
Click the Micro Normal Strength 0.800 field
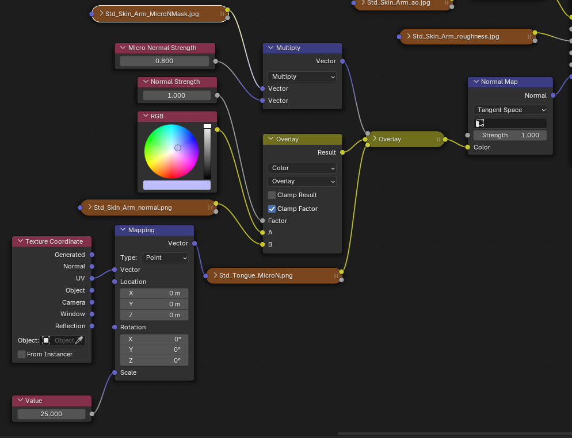(x=164, y=61)
